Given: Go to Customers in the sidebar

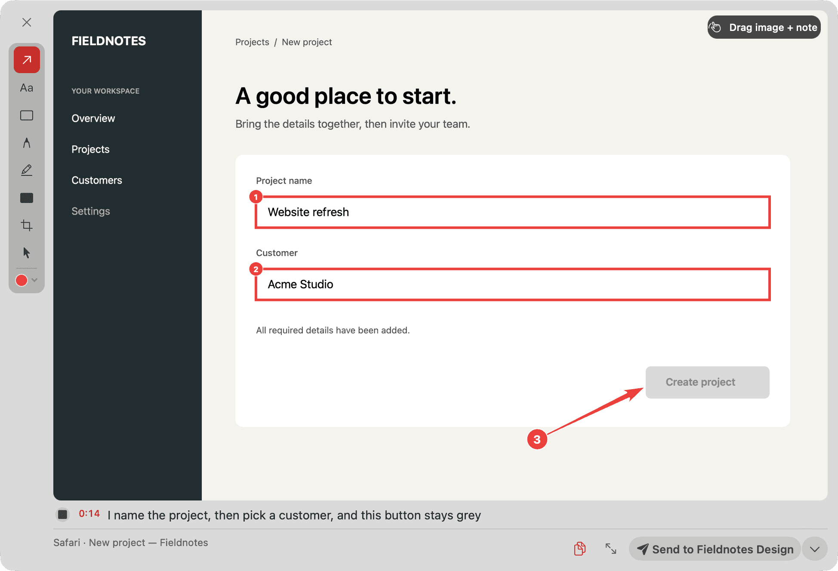Looking at the screenshot, I should tap(97, 180).
